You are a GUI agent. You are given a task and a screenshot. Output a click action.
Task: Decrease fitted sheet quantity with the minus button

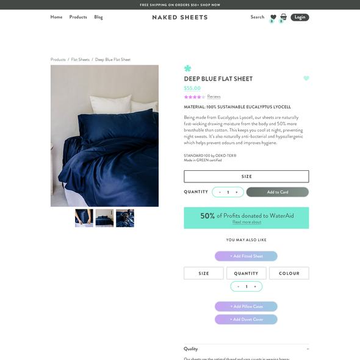[x=239, y=287]
